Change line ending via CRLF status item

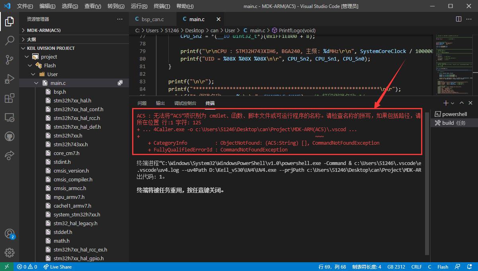416,267
